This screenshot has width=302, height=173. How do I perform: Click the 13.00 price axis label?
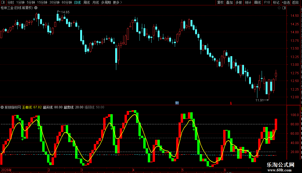pyautogui.click(x=295, y=65)
